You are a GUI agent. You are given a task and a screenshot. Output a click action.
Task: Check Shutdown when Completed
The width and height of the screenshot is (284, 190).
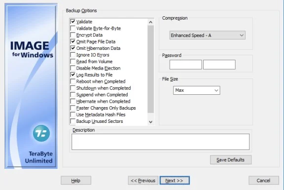pos(73,88)
